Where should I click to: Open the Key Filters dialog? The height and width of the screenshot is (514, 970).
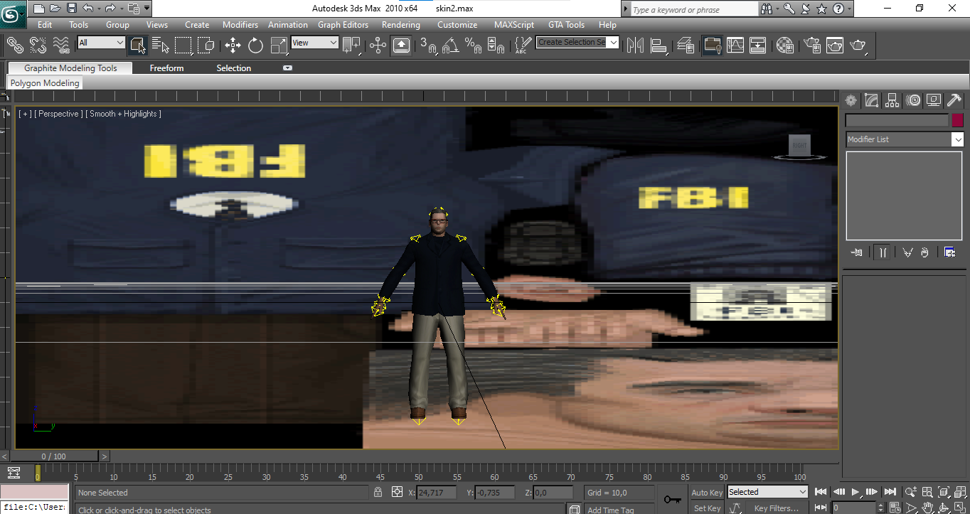(x=777, y=508)
